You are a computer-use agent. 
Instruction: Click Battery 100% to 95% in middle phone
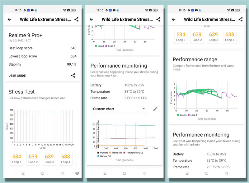coord(117,85)
